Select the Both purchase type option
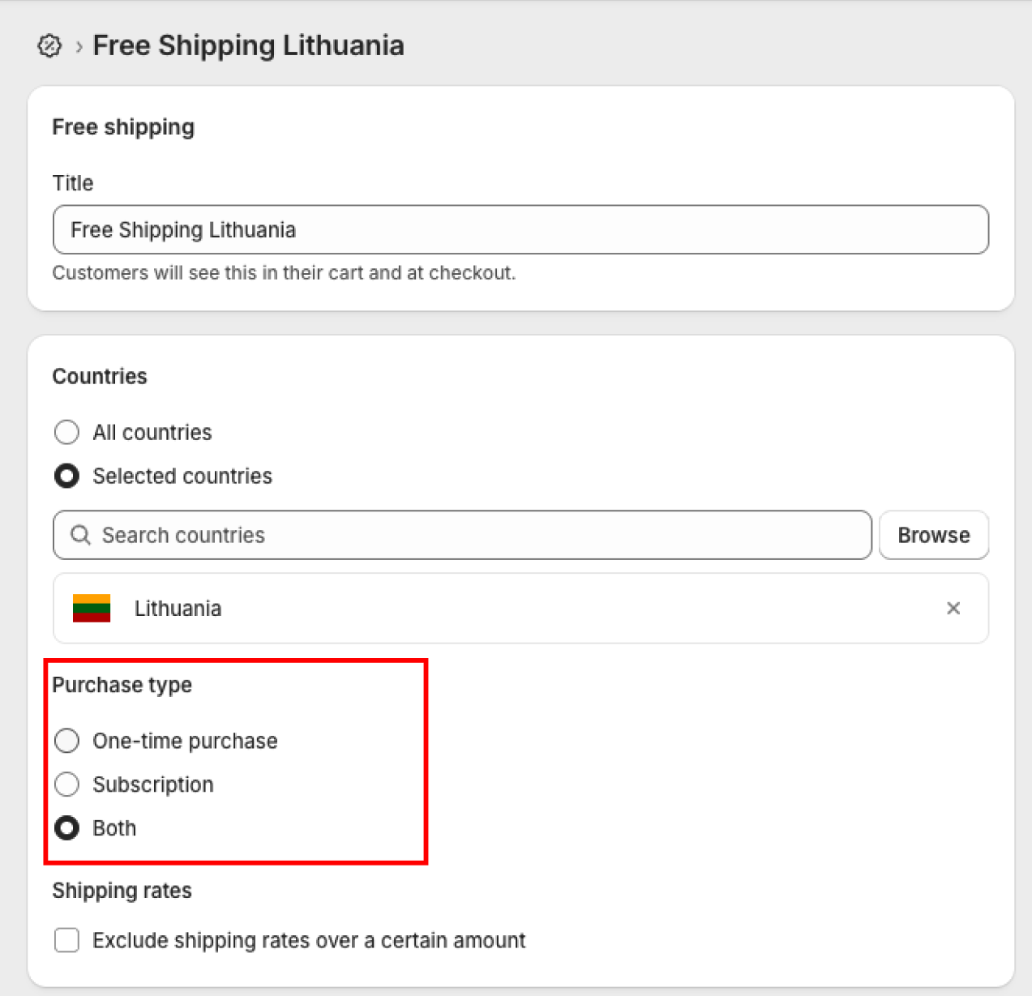1032x996 pixels. [x=66, y=828]
